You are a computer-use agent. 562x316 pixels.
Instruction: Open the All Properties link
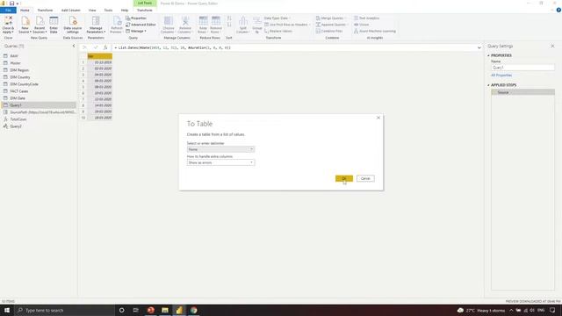(501, 75)
